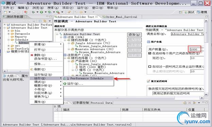Click the 延迟(Y) value field

(x=197, y=58)
